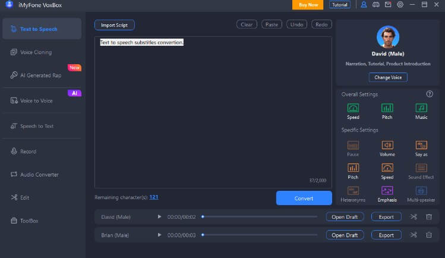445x258 pixels.
Task: Insert a Pause in text
Action: point(353,149)
